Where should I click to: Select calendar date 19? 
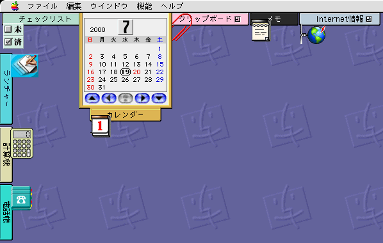point(126,72)
